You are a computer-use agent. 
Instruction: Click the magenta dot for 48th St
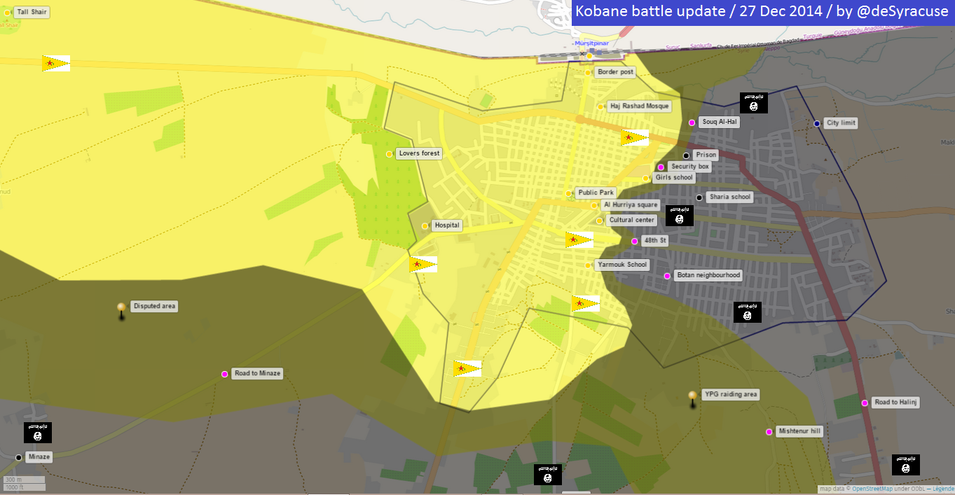(x=635, y=241)
